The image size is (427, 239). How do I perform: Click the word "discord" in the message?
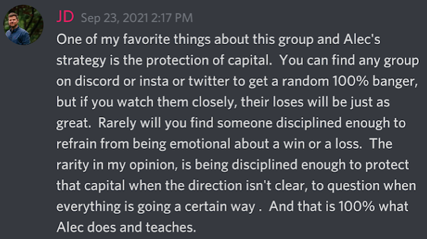[x=97, y=81]
